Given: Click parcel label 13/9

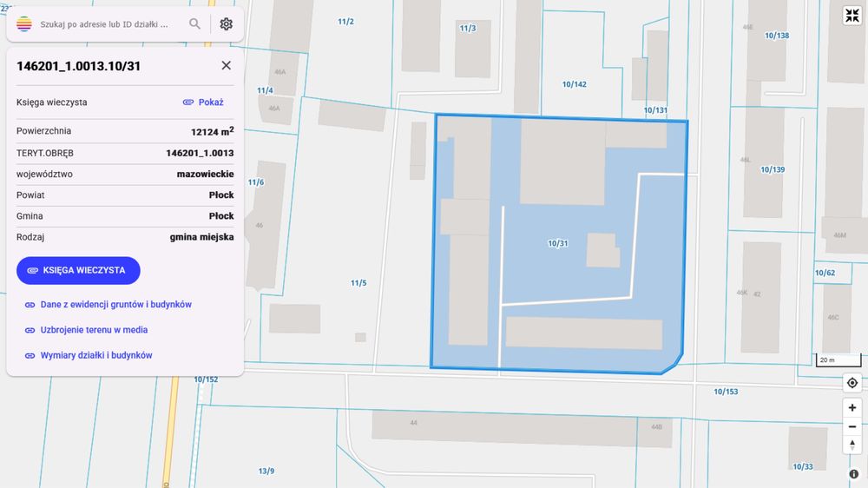Looking at the screenshot, I should [x=266, y=471].
